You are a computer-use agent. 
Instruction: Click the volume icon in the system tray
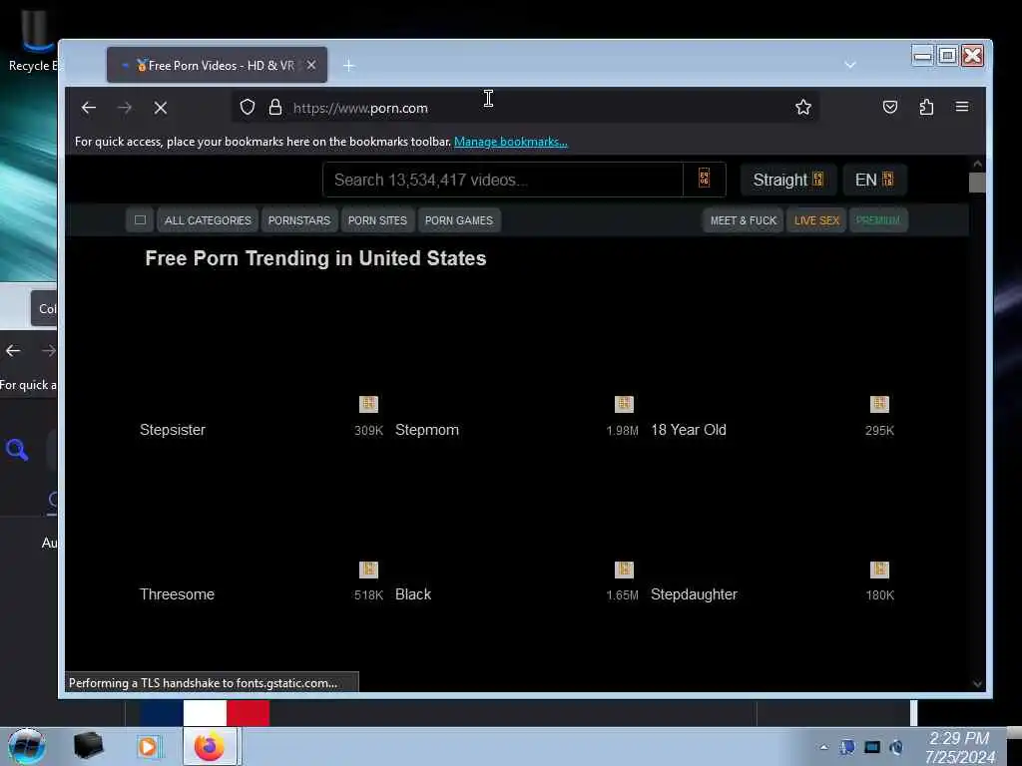[x=897, y=748]
